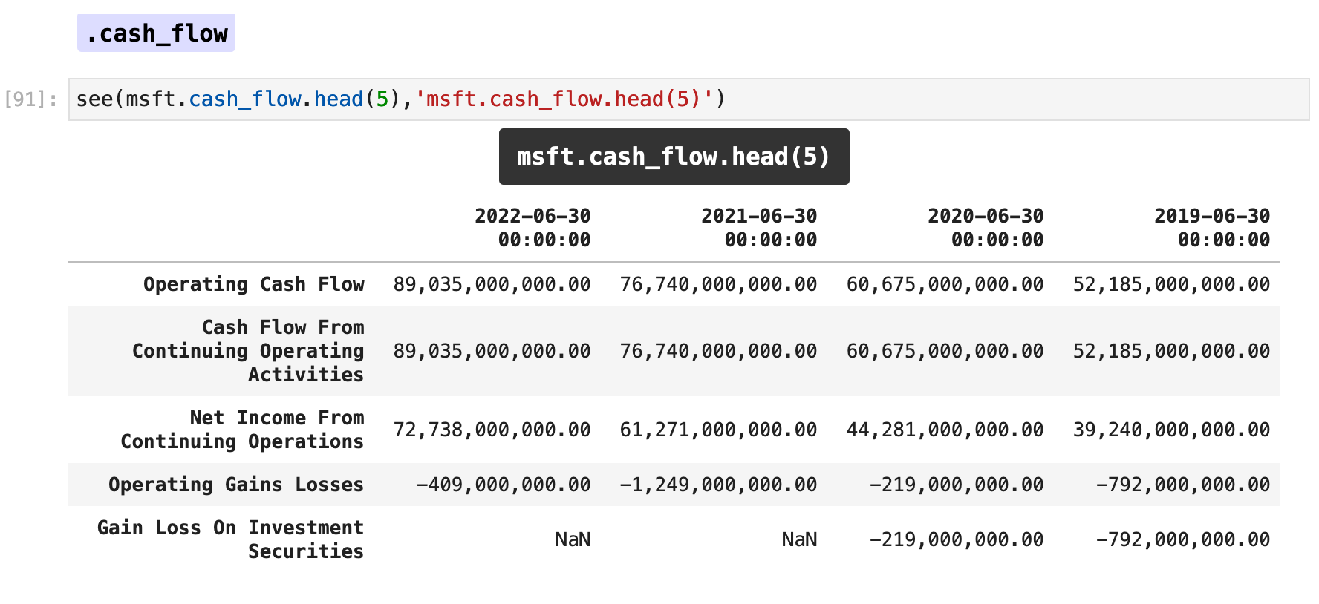1319x604 pixels.
Task: Click Operating Gains Losses value -409,000,000.00
Action: (x=504, y=485)
